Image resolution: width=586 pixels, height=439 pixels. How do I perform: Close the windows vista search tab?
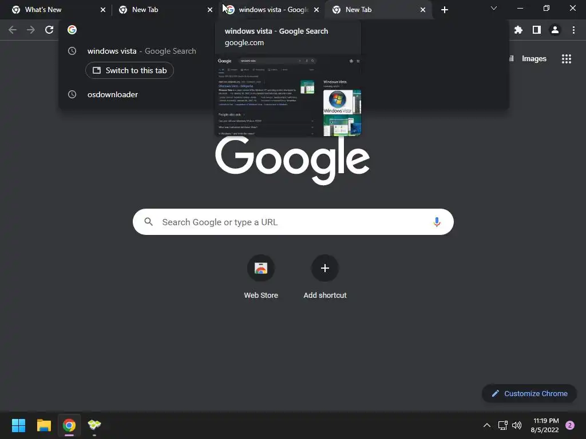tap(316, 10)
